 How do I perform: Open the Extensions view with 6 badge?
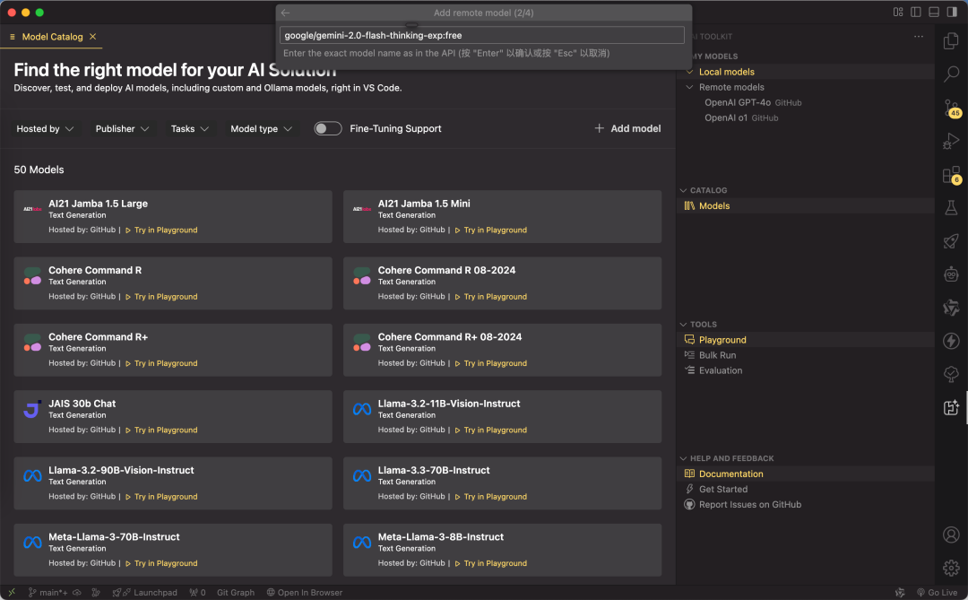pyautogui.click(x=951, y=175)
